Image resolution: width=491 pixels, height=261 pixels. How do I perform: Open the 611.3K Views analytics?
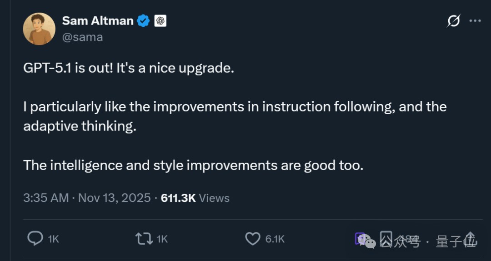(x=195, y=198)
